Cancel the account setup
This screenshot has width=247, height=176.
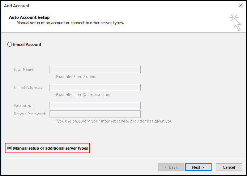(x=229, y=167)
